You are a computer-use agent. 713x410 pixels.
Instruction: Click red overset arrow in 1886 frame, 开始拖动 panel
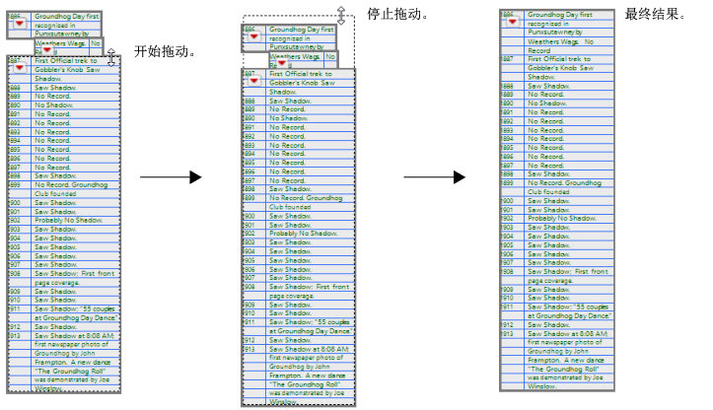point(20,24)
